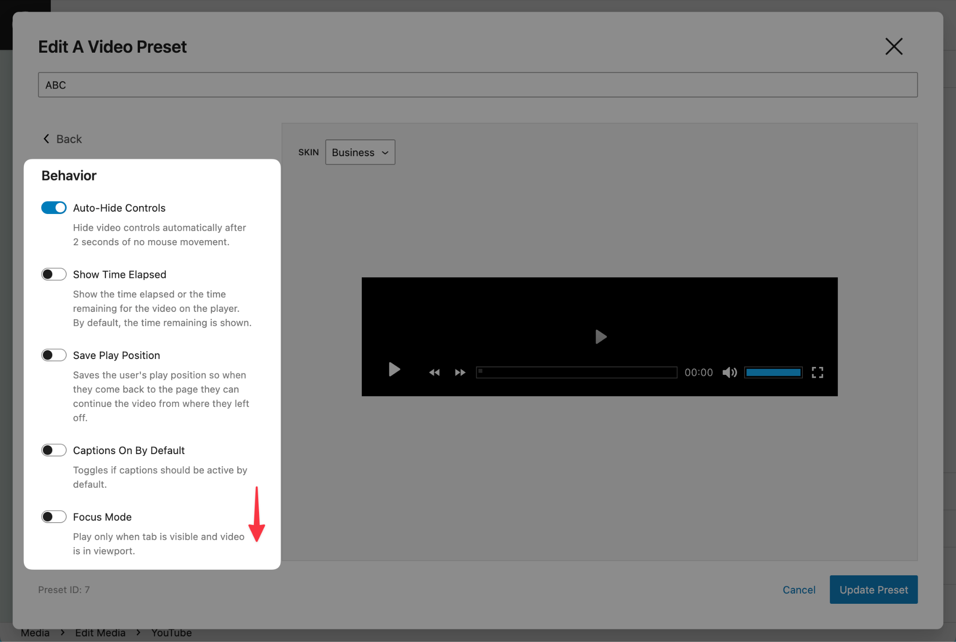The image size is (956, 642).
Task: Cancel editing the preset
Action: pyautogui.click(x=799, y=589)
